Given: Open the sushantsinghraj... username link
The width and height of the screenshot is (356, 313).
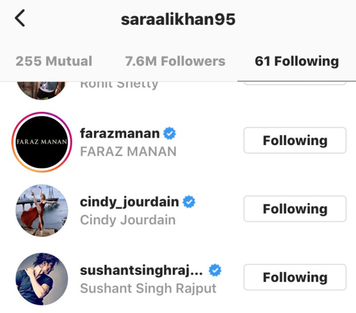Looking at the screenshot, I should 142,271.
